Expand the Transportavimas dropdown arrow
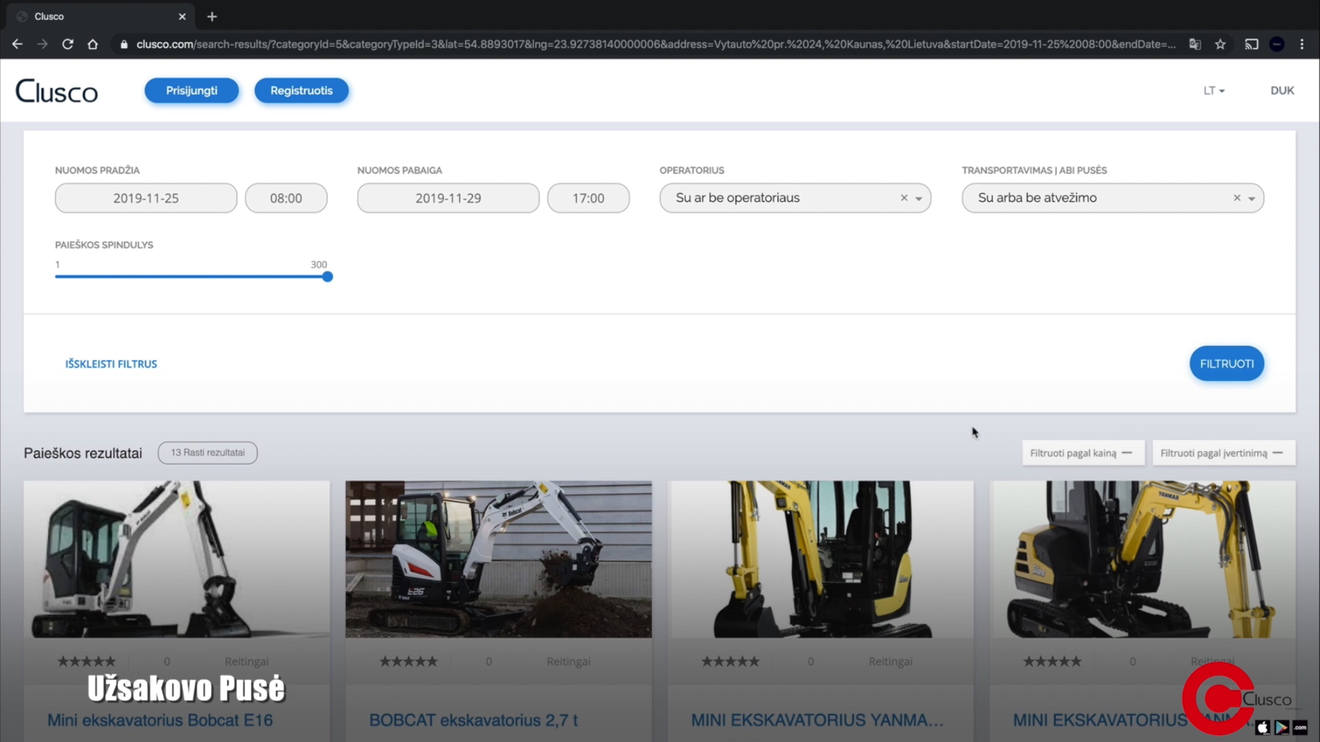 pyautogui.click(x=1251, y=199)
